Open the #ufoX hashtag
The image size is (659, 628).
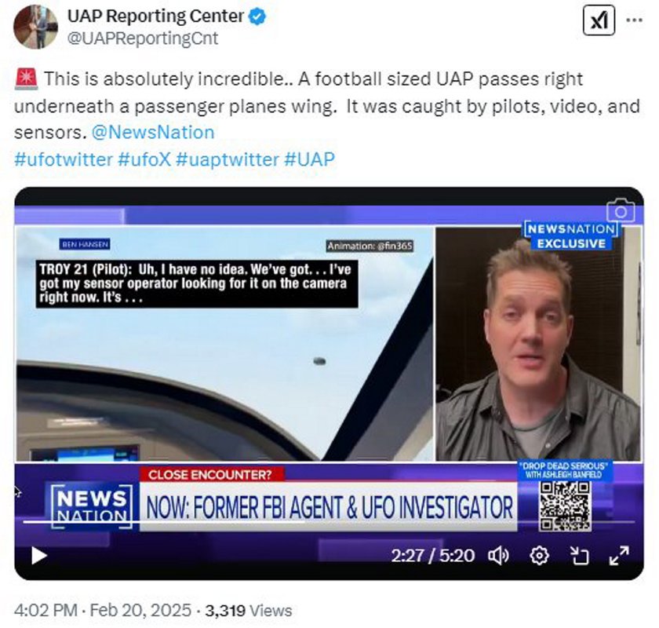[144, 159]
